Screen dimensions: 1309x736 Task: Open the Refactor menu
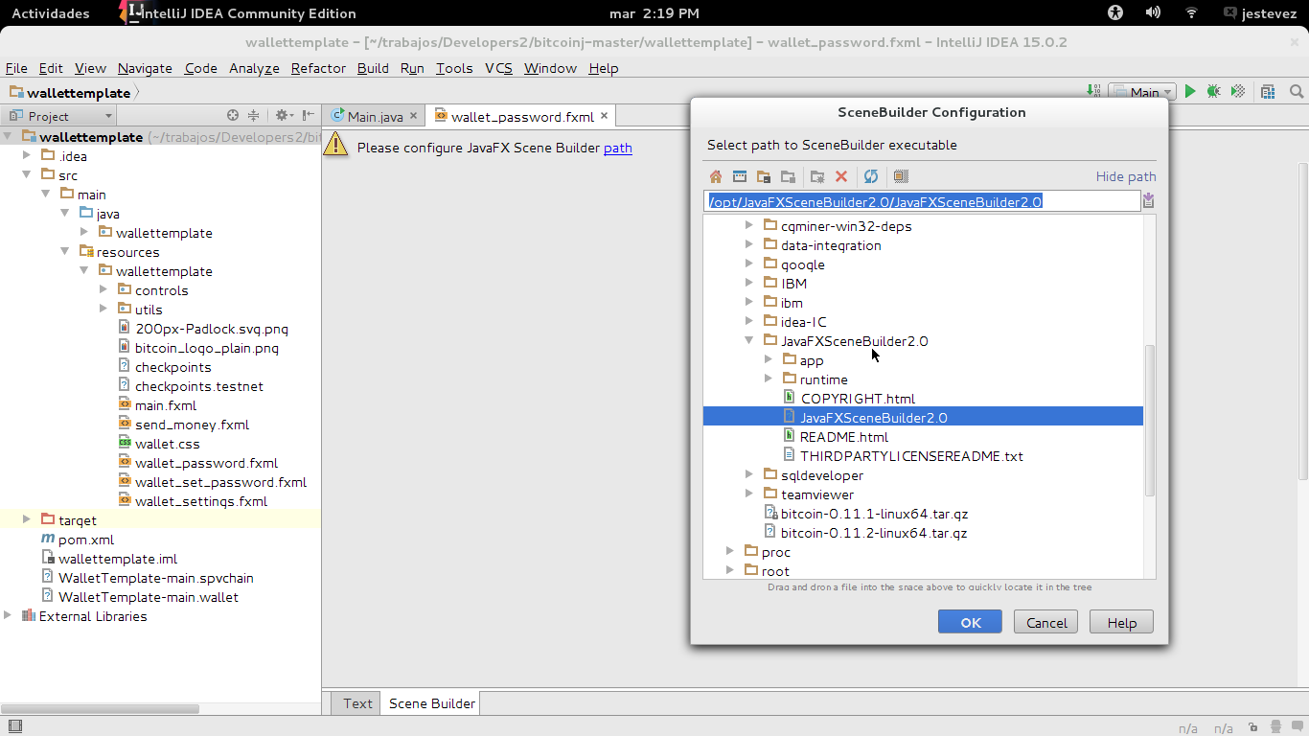(318, 68)
